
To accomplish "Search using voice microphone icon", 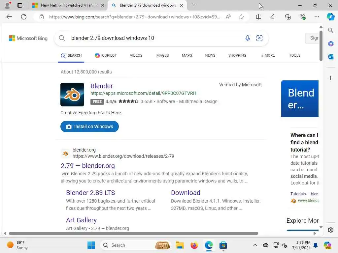I will click(248, 38).
